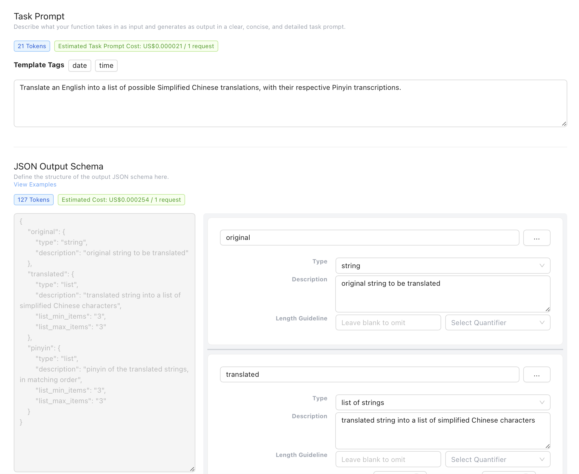Viewport: 579px width, 474px height.
Task: Open Select Quantifier dropdown for translated field
Action: 497,460
